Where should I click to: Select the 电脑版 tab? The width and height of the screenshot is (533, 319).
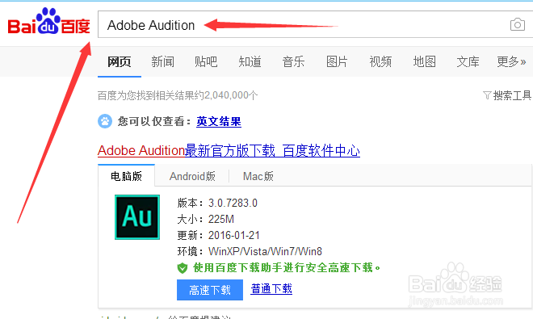click(x=127, y=176)
